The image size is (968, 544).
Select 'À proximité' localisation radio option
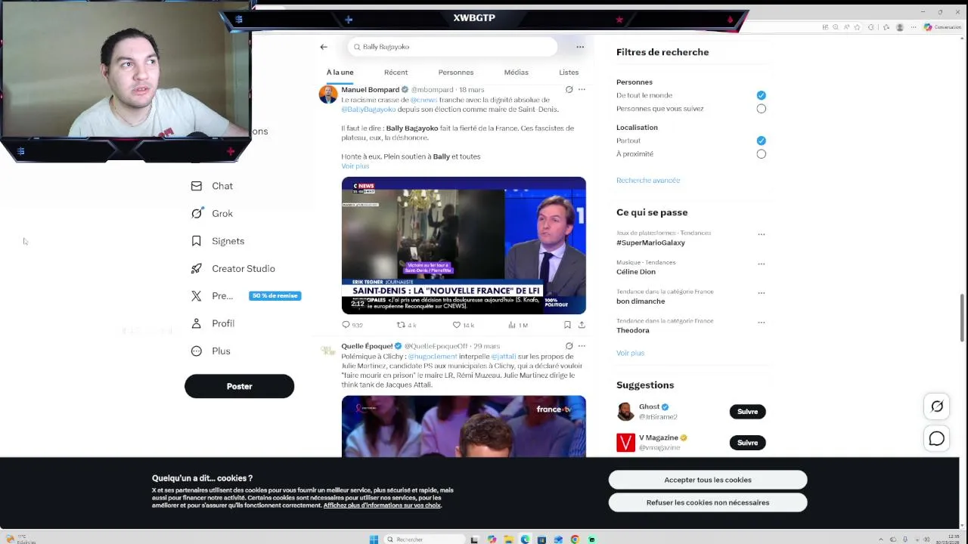pyautogui.click(x=761, y=154)
